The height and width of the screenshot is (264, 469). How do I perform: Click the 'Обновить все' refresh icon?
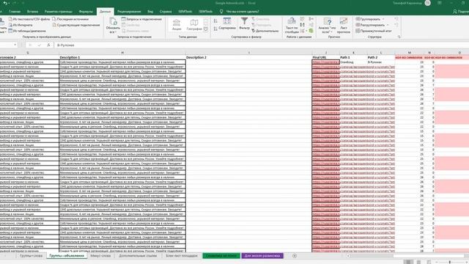tap(113, 21)
